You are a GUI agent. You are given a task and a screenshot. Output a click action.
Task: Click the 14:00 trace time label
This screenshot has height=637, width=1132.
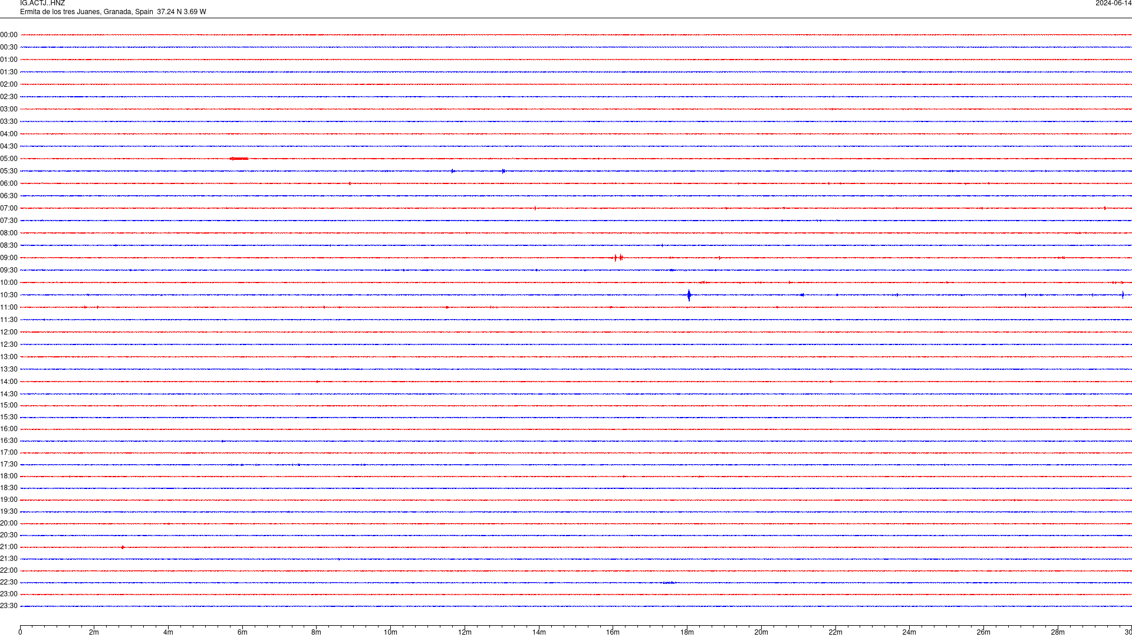(9, 382)
